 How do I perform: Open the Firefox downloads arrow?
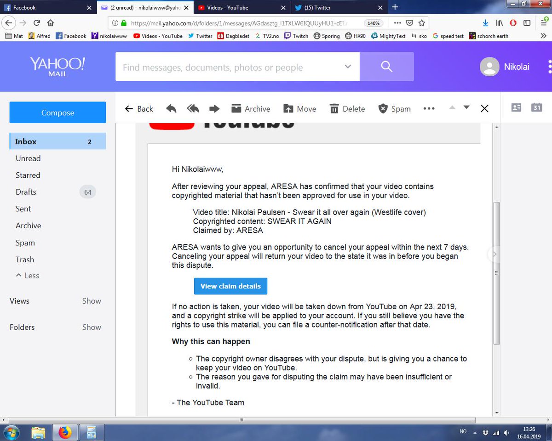point(486,23)
